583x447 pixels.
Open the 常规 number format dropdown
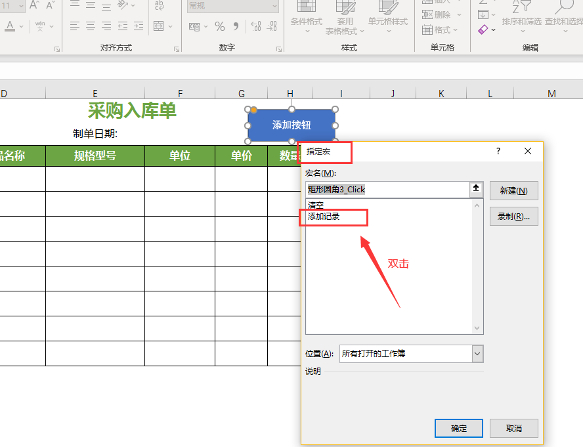pos(274,5)
